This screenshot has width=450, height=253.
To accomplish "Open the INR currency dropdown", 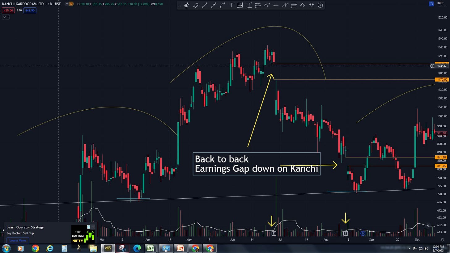I will [441, 3].
